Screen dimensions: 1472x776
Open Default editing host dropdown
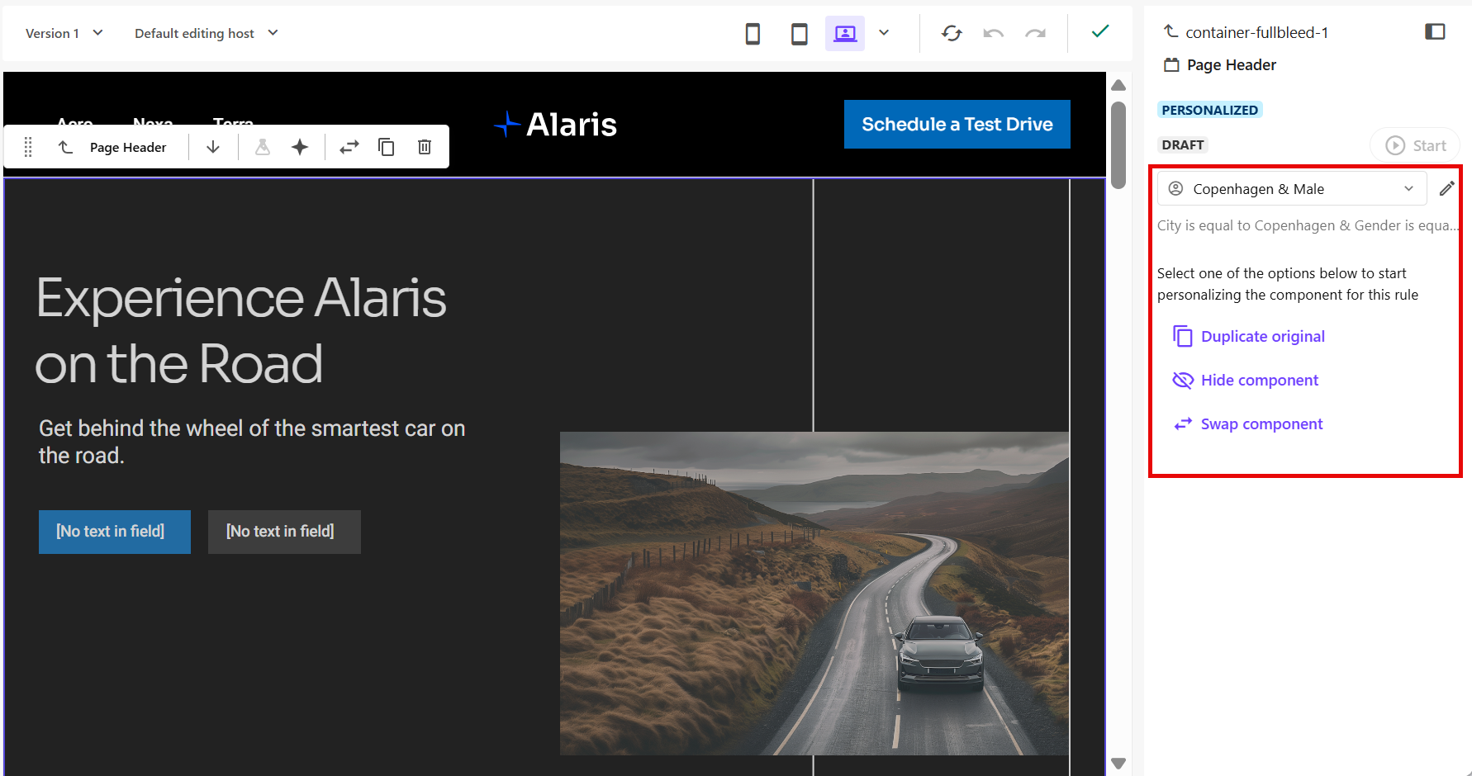(x=206, y=33)
